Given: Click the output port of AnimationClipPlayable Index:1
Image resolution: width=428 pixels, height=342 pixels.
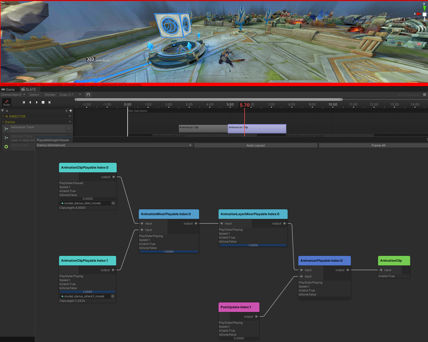Looking at the screenshot, I should coord(113,270).
